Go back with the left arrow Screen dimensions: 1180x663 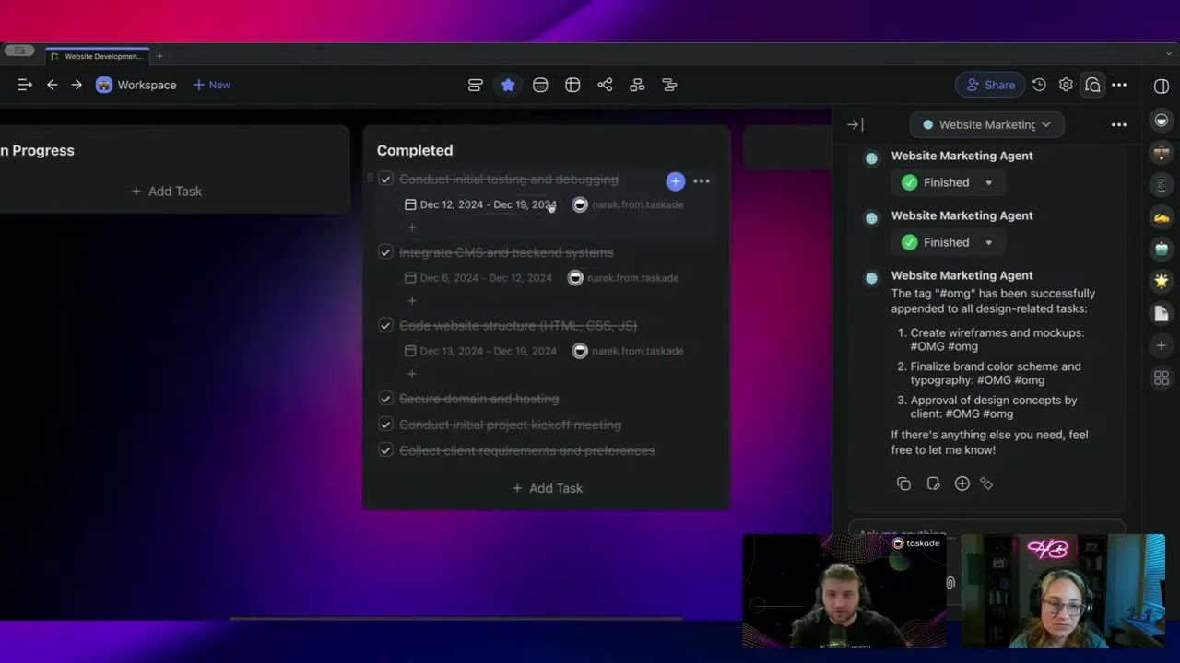pyautogui.click(x=53, y=85)
